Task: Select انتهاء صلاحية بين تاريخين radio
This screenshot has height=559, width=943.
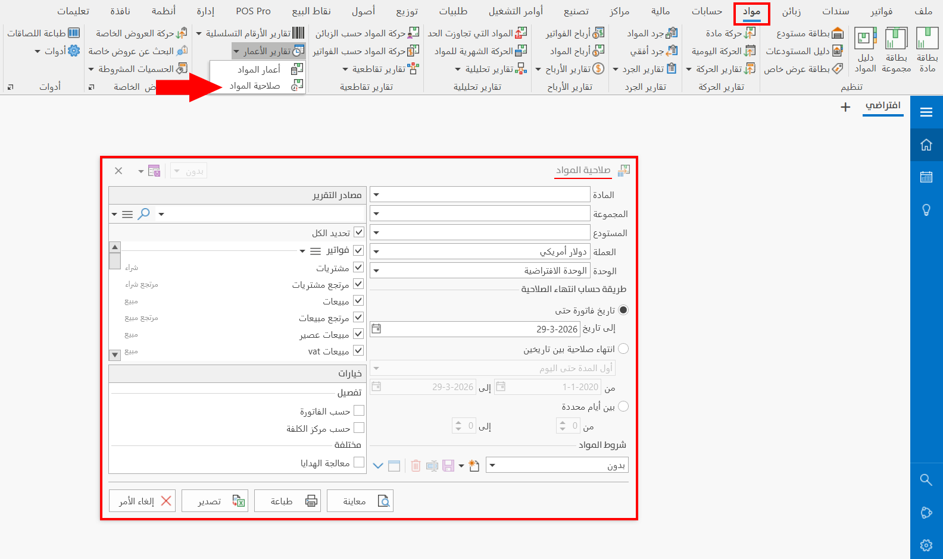Action: click(623, 348)
